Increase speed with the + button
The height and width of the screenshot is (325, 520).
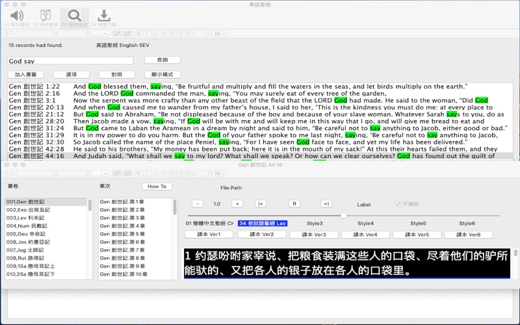237,203
